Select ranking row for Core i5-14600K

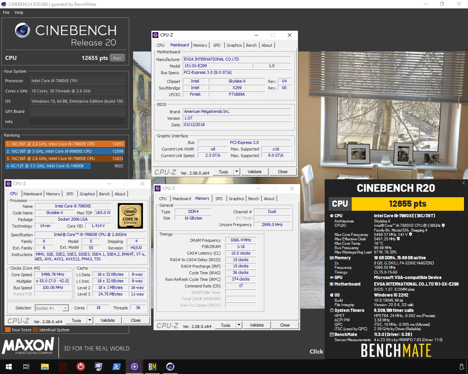point(65,166)
